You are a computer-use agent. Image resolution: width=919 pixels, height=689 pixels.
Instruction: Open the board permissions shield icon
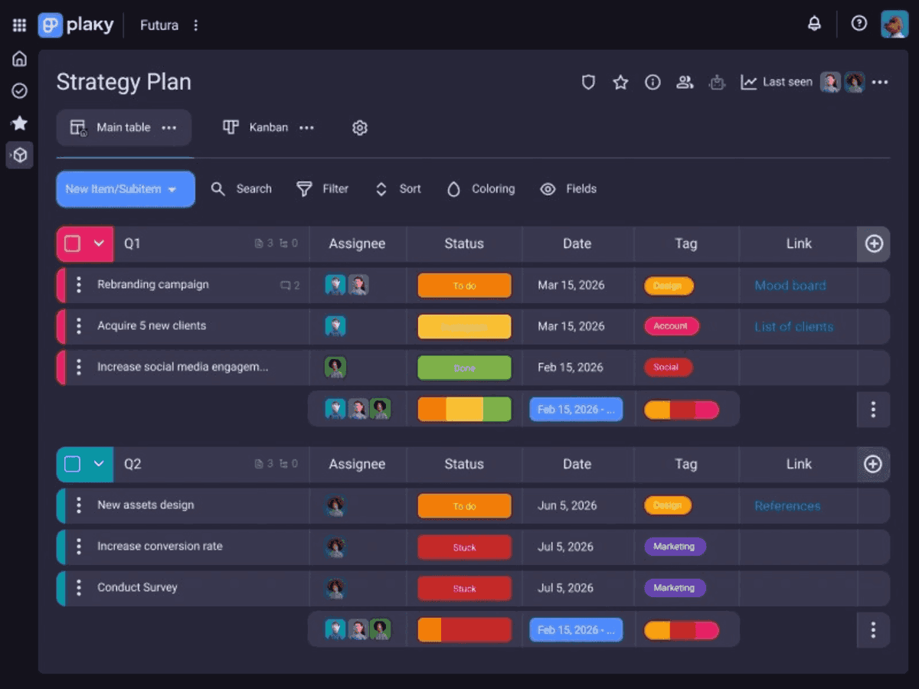588,82
